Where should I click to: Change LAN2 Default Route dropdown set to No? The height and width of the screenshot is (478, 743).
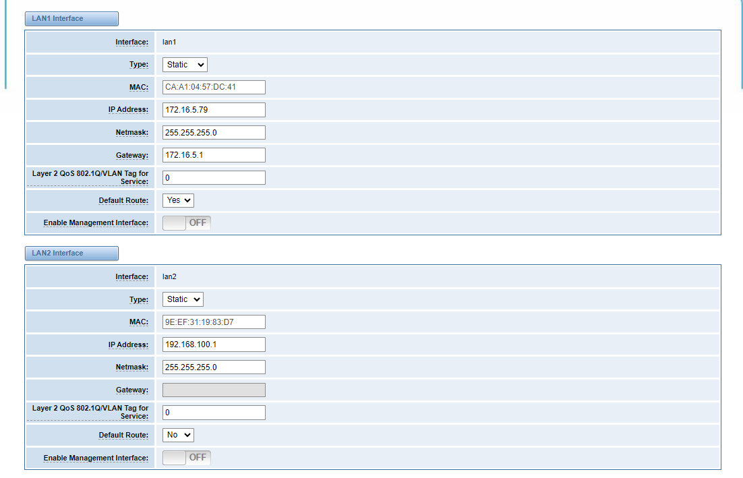[x=178, y=435]
